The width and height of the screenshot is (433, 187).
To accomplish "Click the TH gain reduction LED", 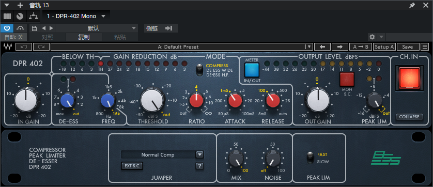I will (101, 64).
